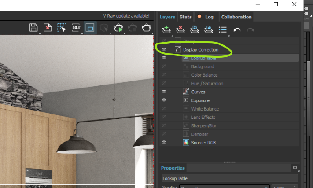
Task: Hide the Curves layer eye icon
Action: click(x=164, y=92)
